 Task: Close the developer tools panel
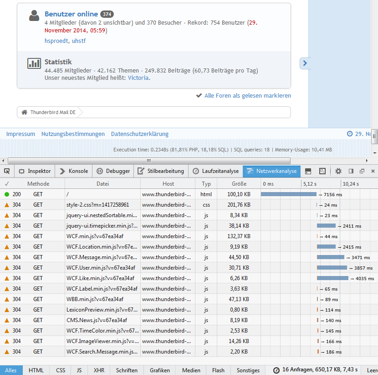coord(373,171)
